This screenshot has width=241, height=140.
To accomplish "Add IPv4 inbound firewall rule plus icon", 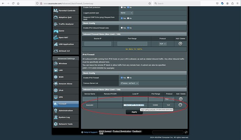I will [x=180, y=44].
